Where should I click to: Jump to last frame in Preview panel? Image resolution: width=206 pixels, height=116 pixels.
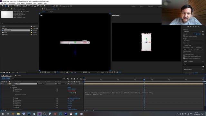point(199,26)
